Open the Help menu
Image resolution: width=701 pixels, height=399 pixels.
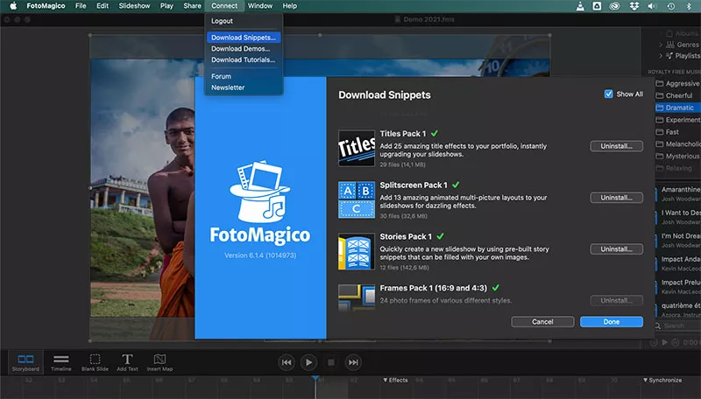pos(289,6)
